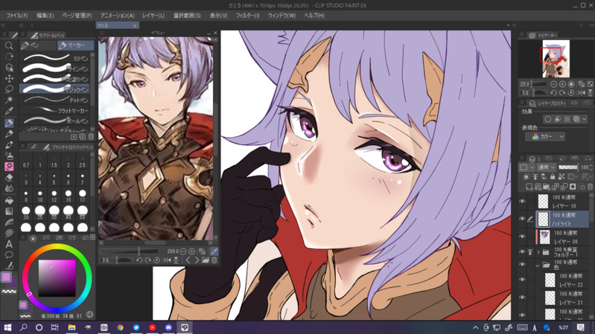Select フラットマーカー brush

[x=54, y=110]
